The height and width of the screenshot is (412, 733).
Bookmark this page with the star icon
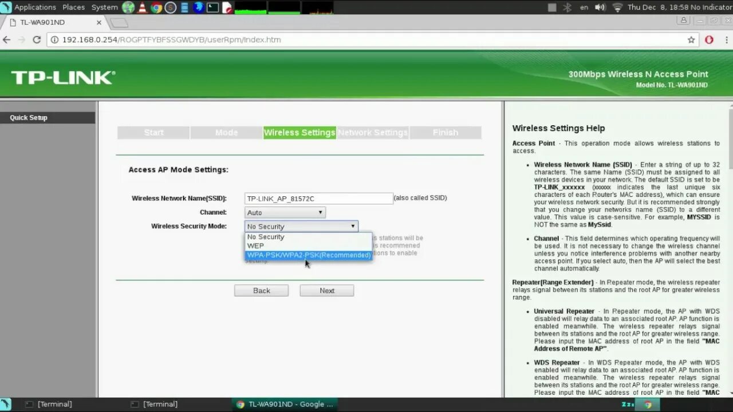coord(691,39)
